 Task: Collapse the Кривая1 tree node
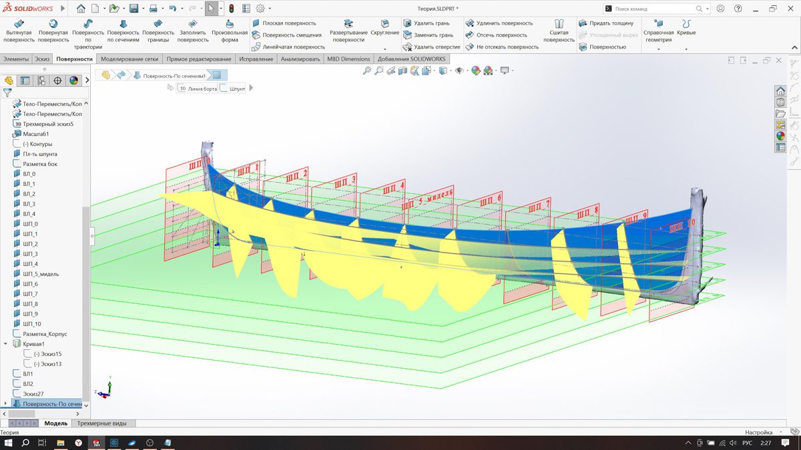click(6, 344)
